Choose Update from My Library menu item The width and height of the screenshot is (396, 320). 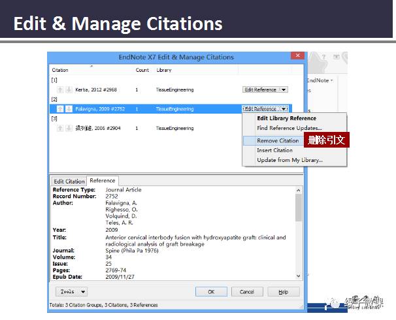[290, 160]
